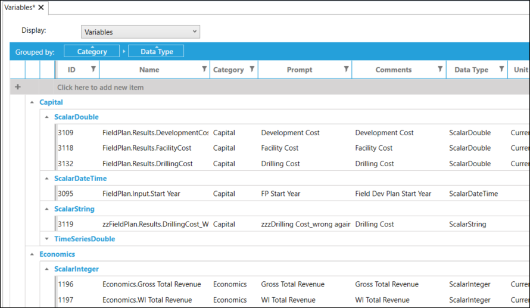The width and height of the screenshot is (530, 308).
Task: Click prompt cell 'Development Cost'
Action: [290, 132]
